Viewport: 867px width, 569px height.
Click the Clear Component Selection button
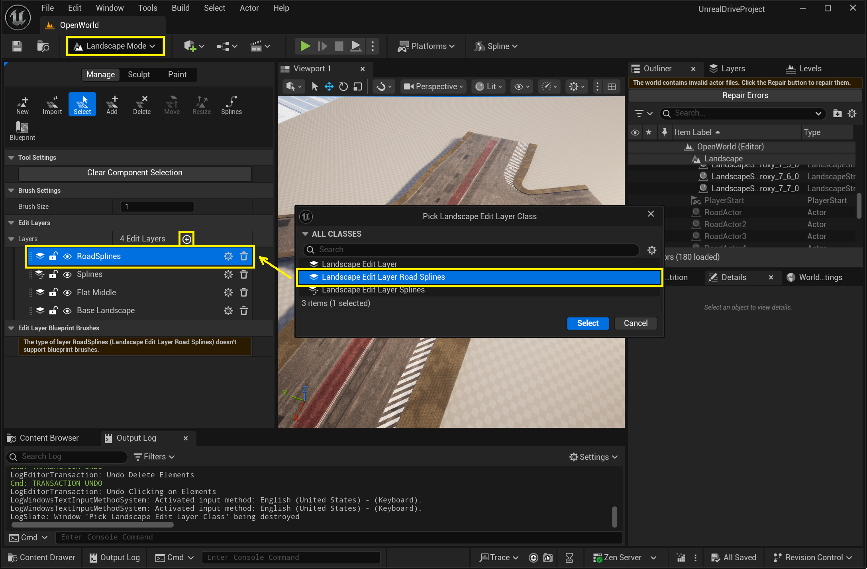click(135, 173)
